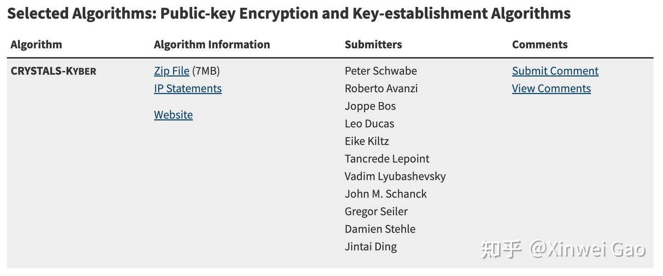Click submitter name Peter Schwabe

pos(380,71)
